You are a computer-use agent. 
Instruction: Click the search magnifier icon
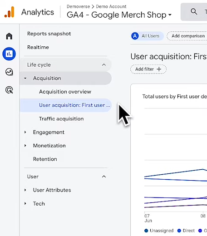194,11
